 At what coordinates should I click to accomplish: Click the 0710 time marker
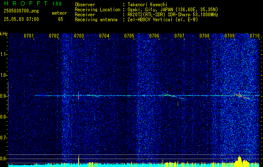255,36
